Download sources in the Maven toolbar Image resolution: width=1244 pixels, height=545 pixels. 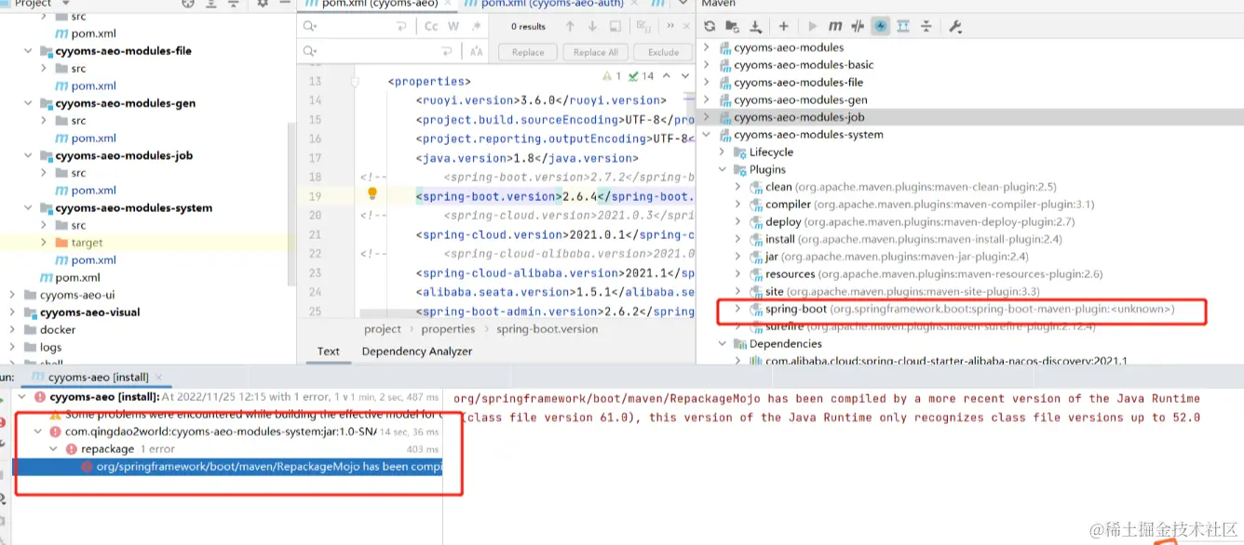756,26
